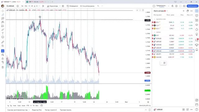Open the Pine Editor bottom panel tab
199x112 pixels.
37,110
